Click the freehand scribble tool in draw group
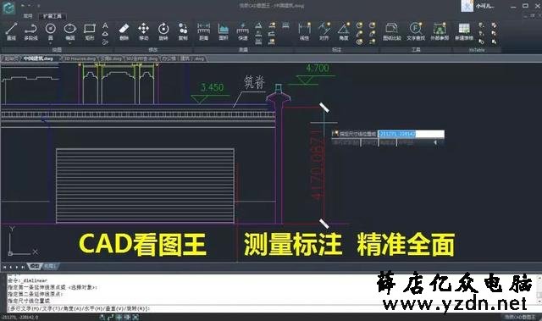 (105, 42)
